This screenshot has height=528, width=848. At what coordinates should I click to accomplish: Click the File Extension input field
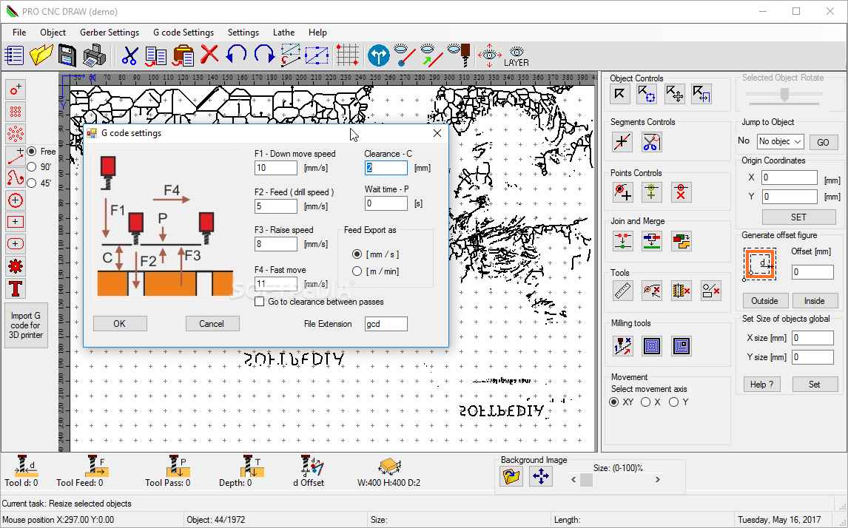386,324
